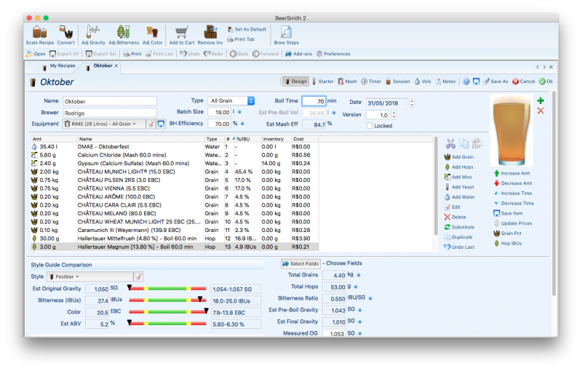The image size is (582, 371).
Task: Click Delete ingredient button
Action: click(455, 217)
